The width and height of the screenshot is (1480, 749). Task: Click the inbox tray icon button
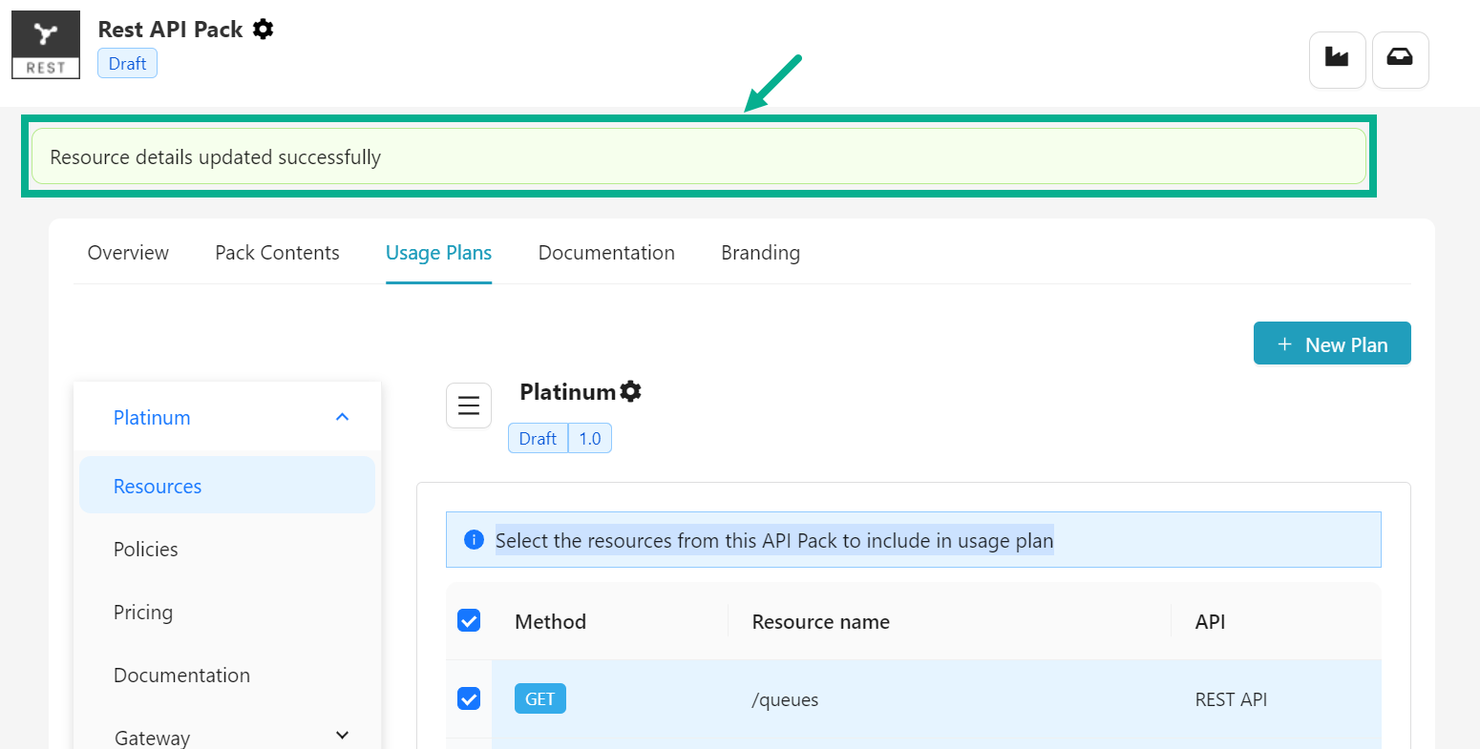point(1400,59)
